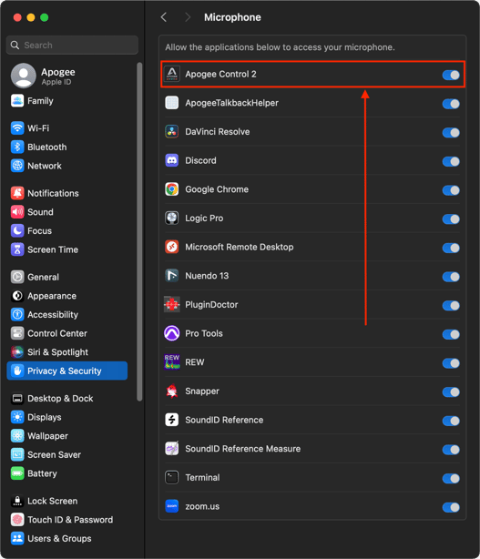Click the DaVinci Resolve icon
Viewport: 480px width, 559px height.
click(172, 131)
